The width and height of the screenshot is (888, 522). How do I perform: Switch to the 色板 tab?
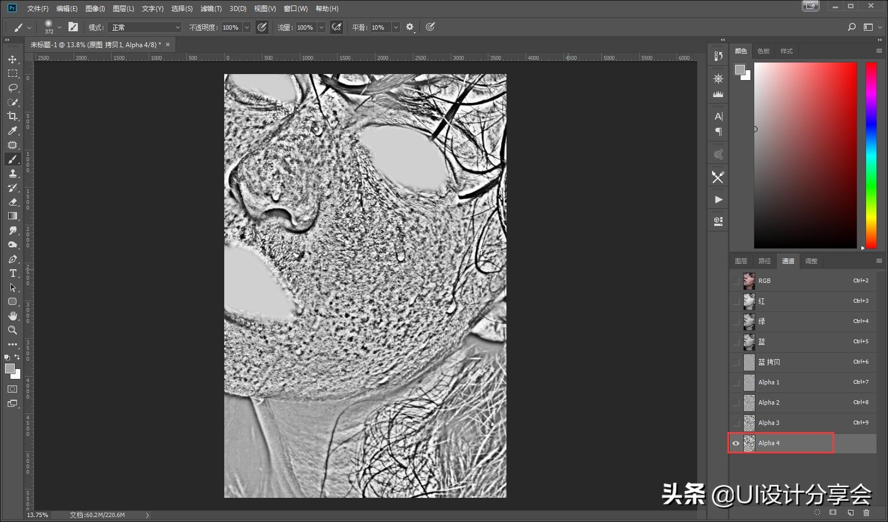pyautogui.click(x=763, y=50)
